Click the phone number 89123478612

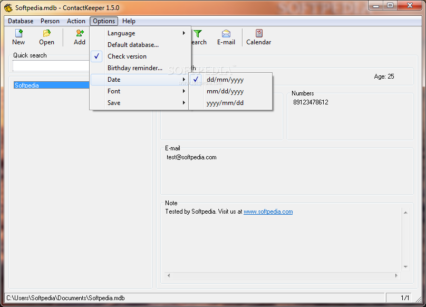(311, 102)
